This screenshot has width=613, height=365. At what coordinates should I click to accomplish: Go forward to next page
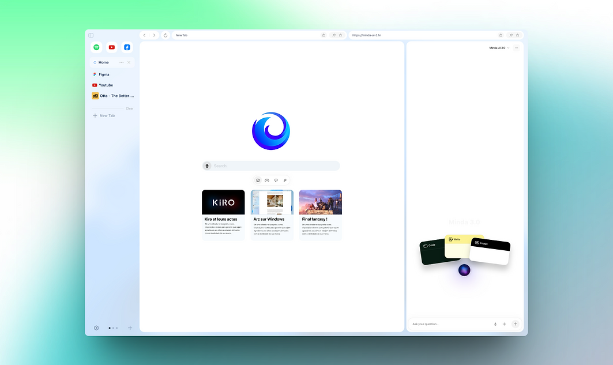[x=154, y=35]
